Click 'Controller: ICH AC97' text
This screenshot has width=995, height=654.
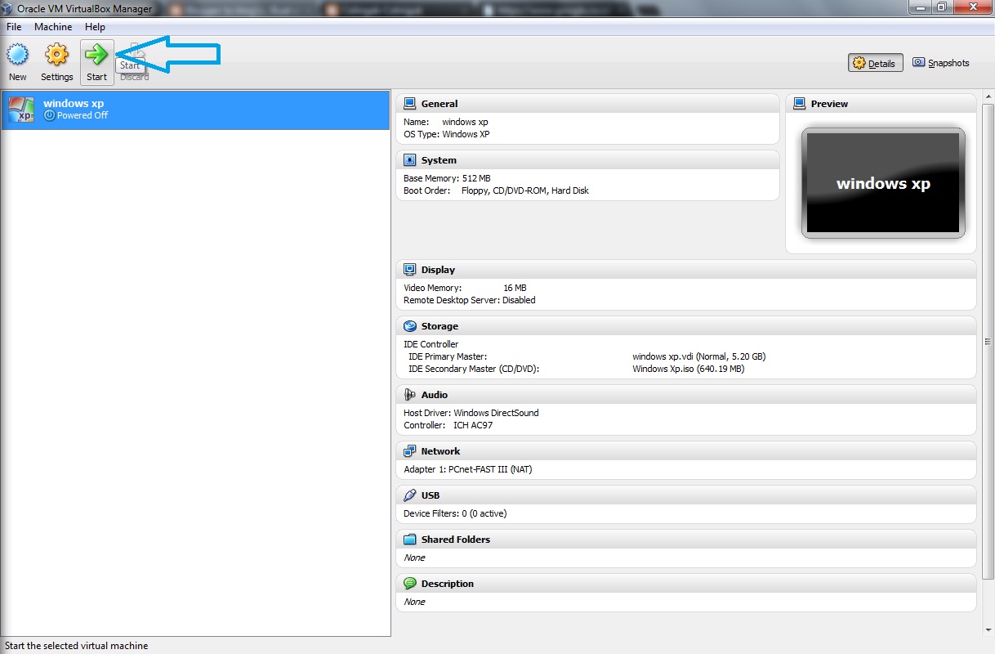(448, 425)
